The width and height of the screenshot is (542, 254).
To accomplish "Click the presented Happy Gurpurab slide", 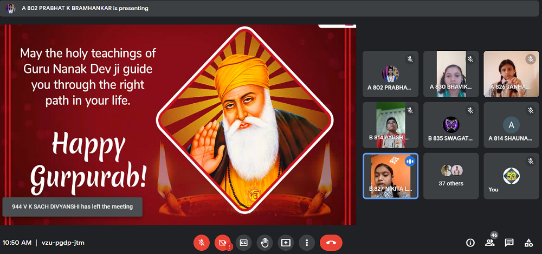I will coord(179,124).
